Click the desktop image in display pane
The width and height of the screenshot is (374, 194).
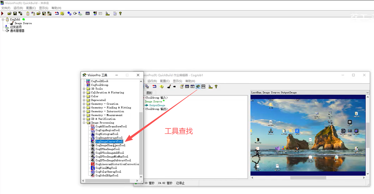pos(308,135)
